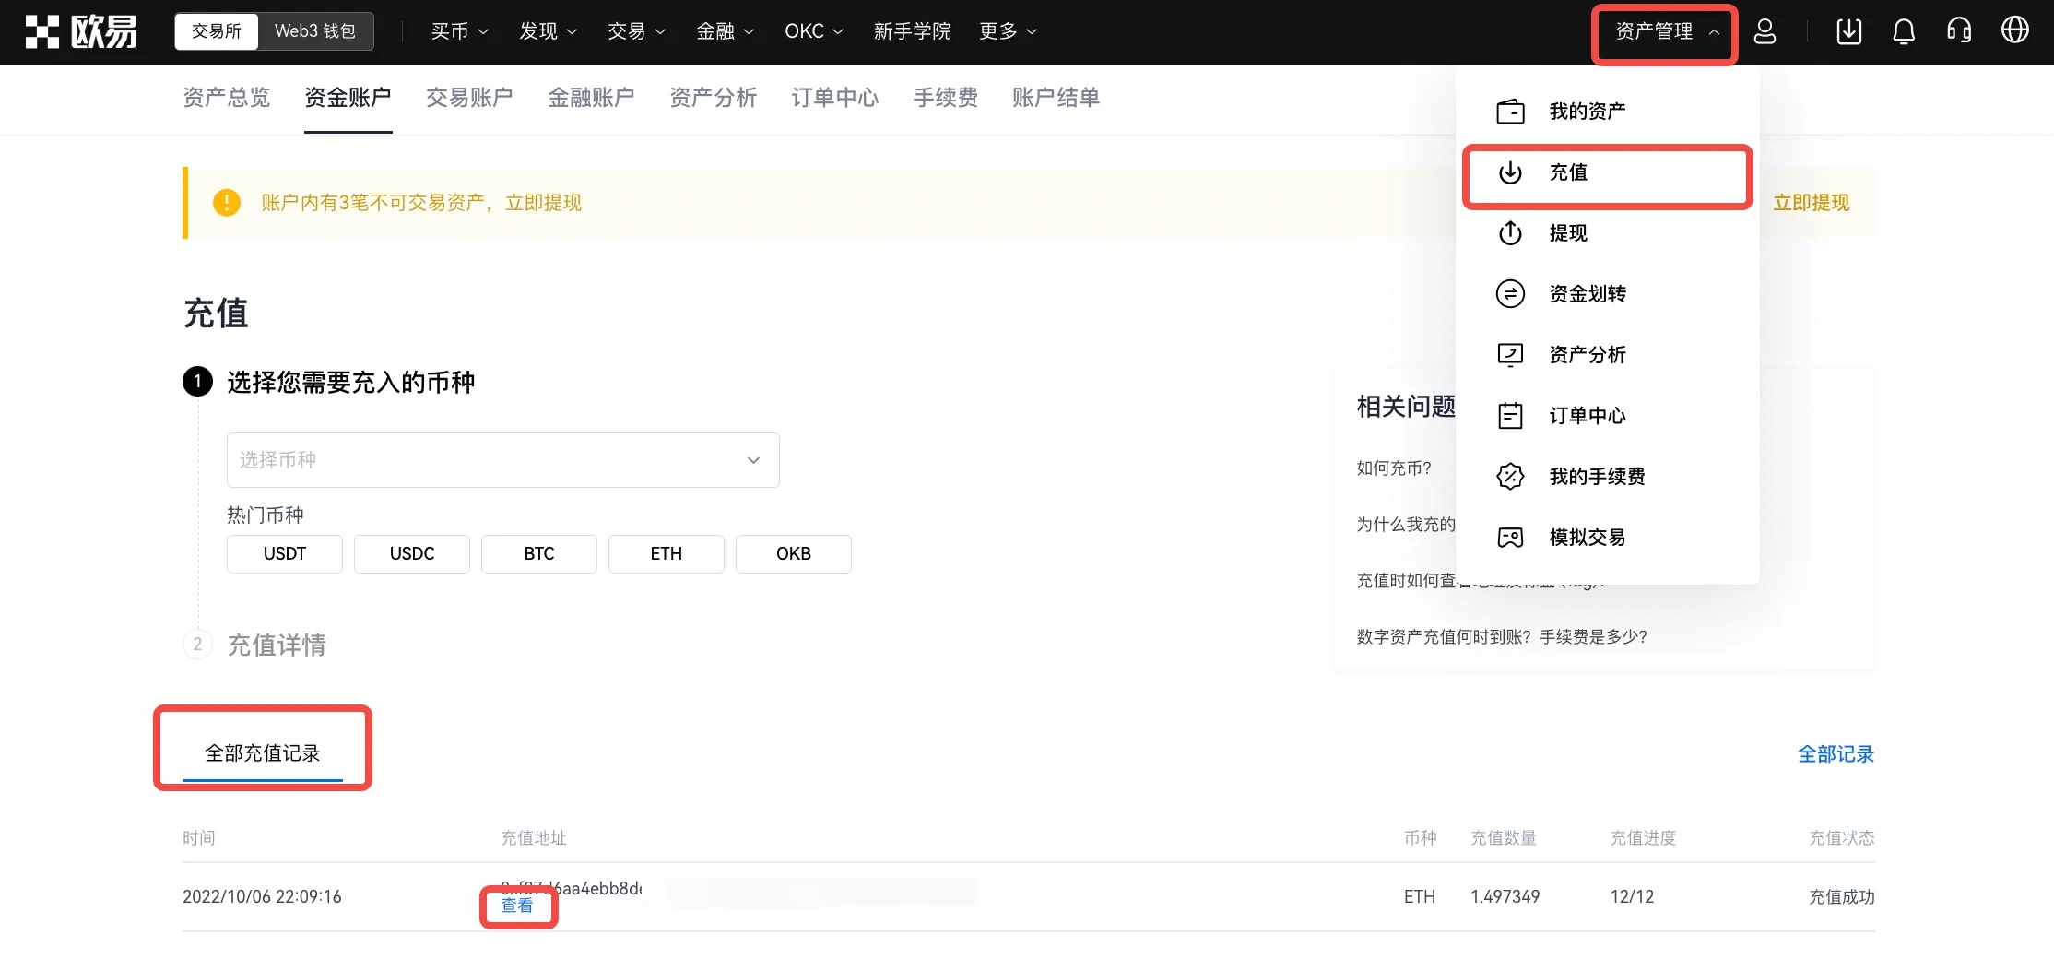
Task: Open the download app icon
Action: point(1848,31)
